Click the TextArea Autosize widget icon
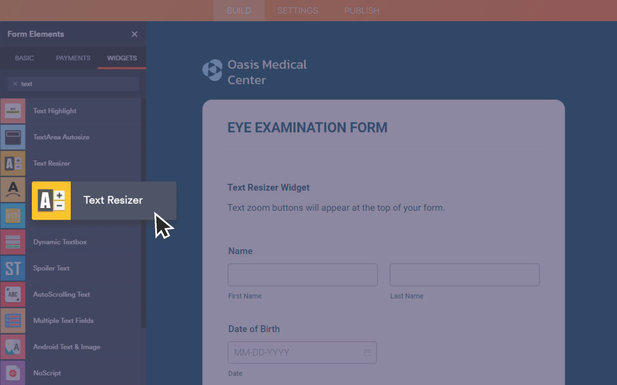 tap(13, 137)
